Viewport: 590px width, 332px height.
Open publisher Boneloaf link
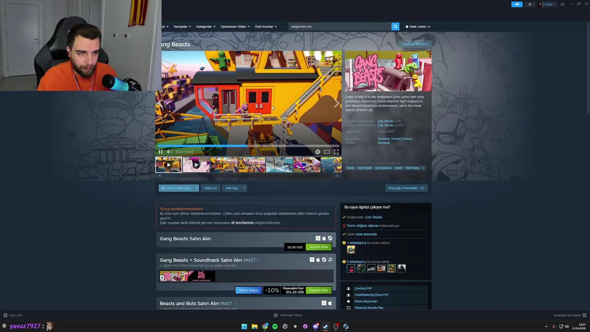pyautogui.click(x=383, y=143)
